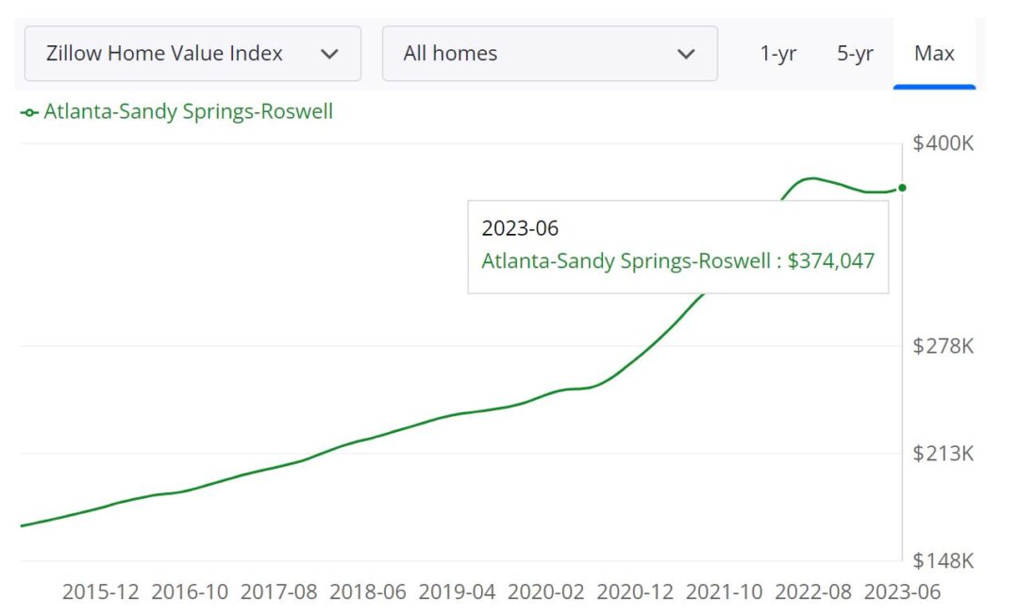Select the 5-yr time range
The width and height of the screenshot is (1019, 615).
click(854, 54)
